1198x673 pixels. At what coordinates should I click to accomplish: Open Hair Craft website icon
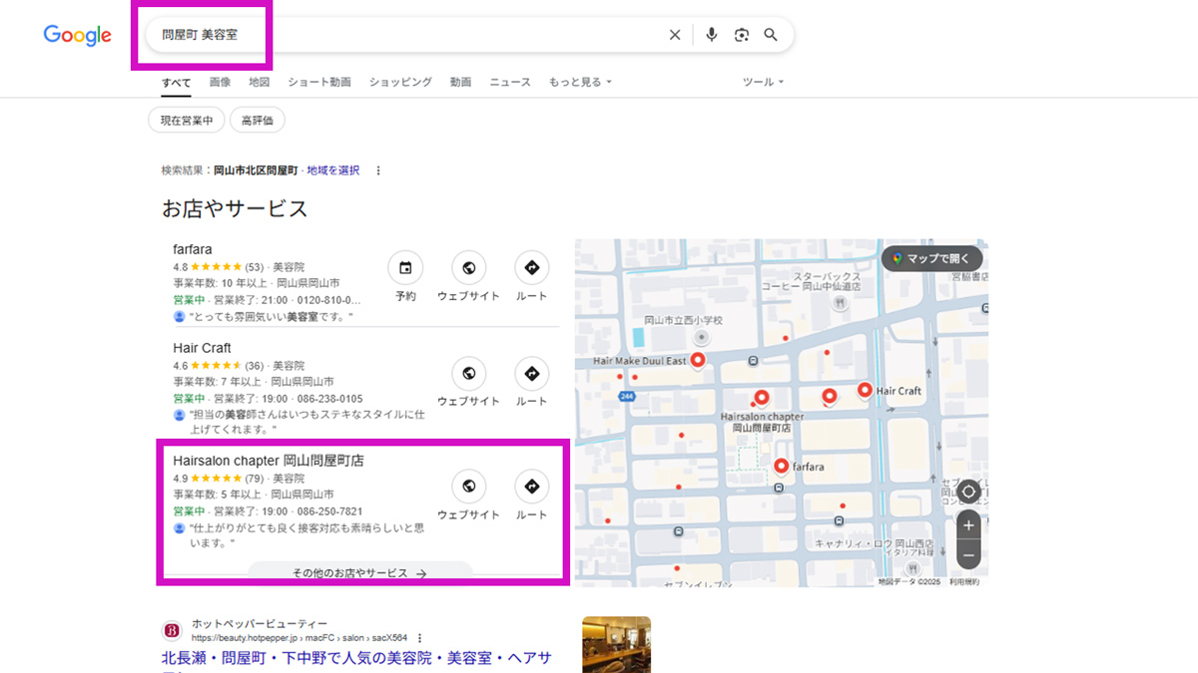tap(468, 374)
